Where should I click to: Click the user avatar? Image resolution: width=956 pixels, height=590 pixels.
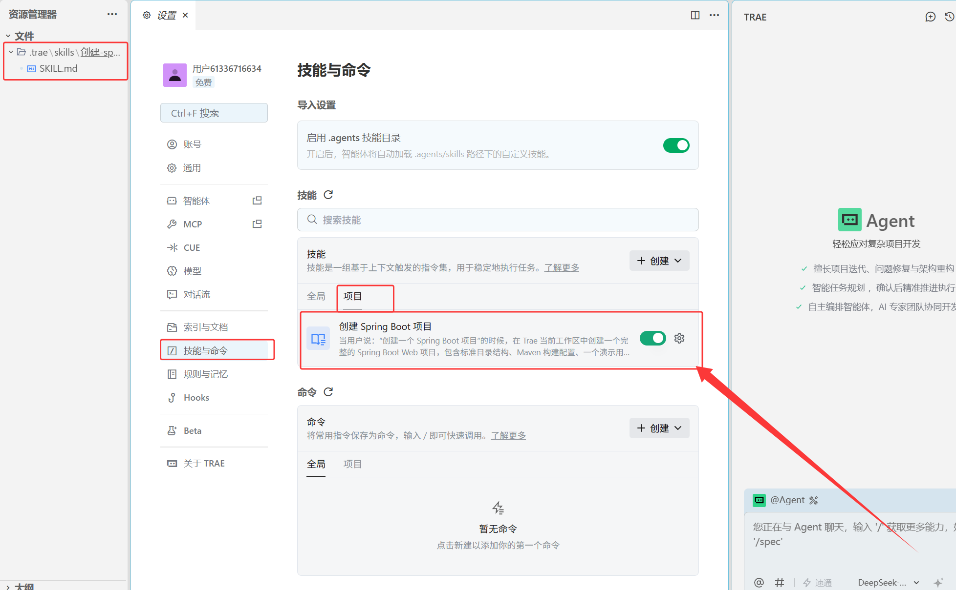tap(174, 75)
